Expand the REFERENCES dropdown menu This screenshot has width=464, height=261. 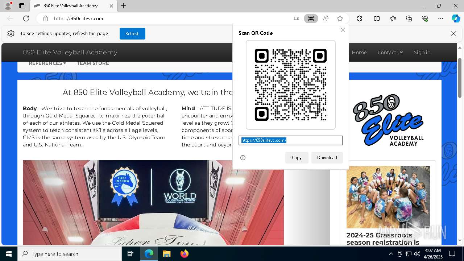(47, 63)
